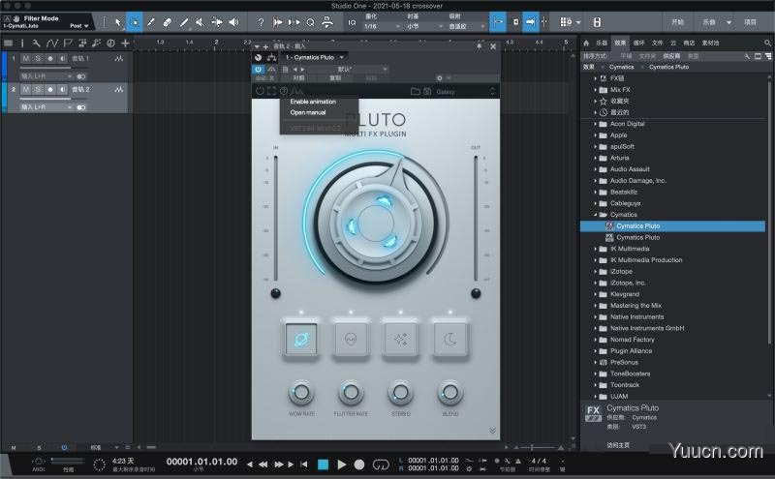Search the browser with magnifier icon
775x479 pixels.
767,43
